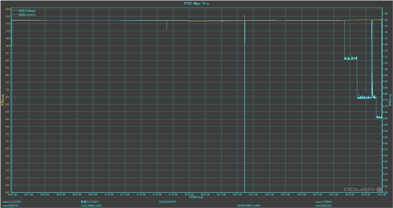Click the min:0.0010A current readout

(324, 206)
